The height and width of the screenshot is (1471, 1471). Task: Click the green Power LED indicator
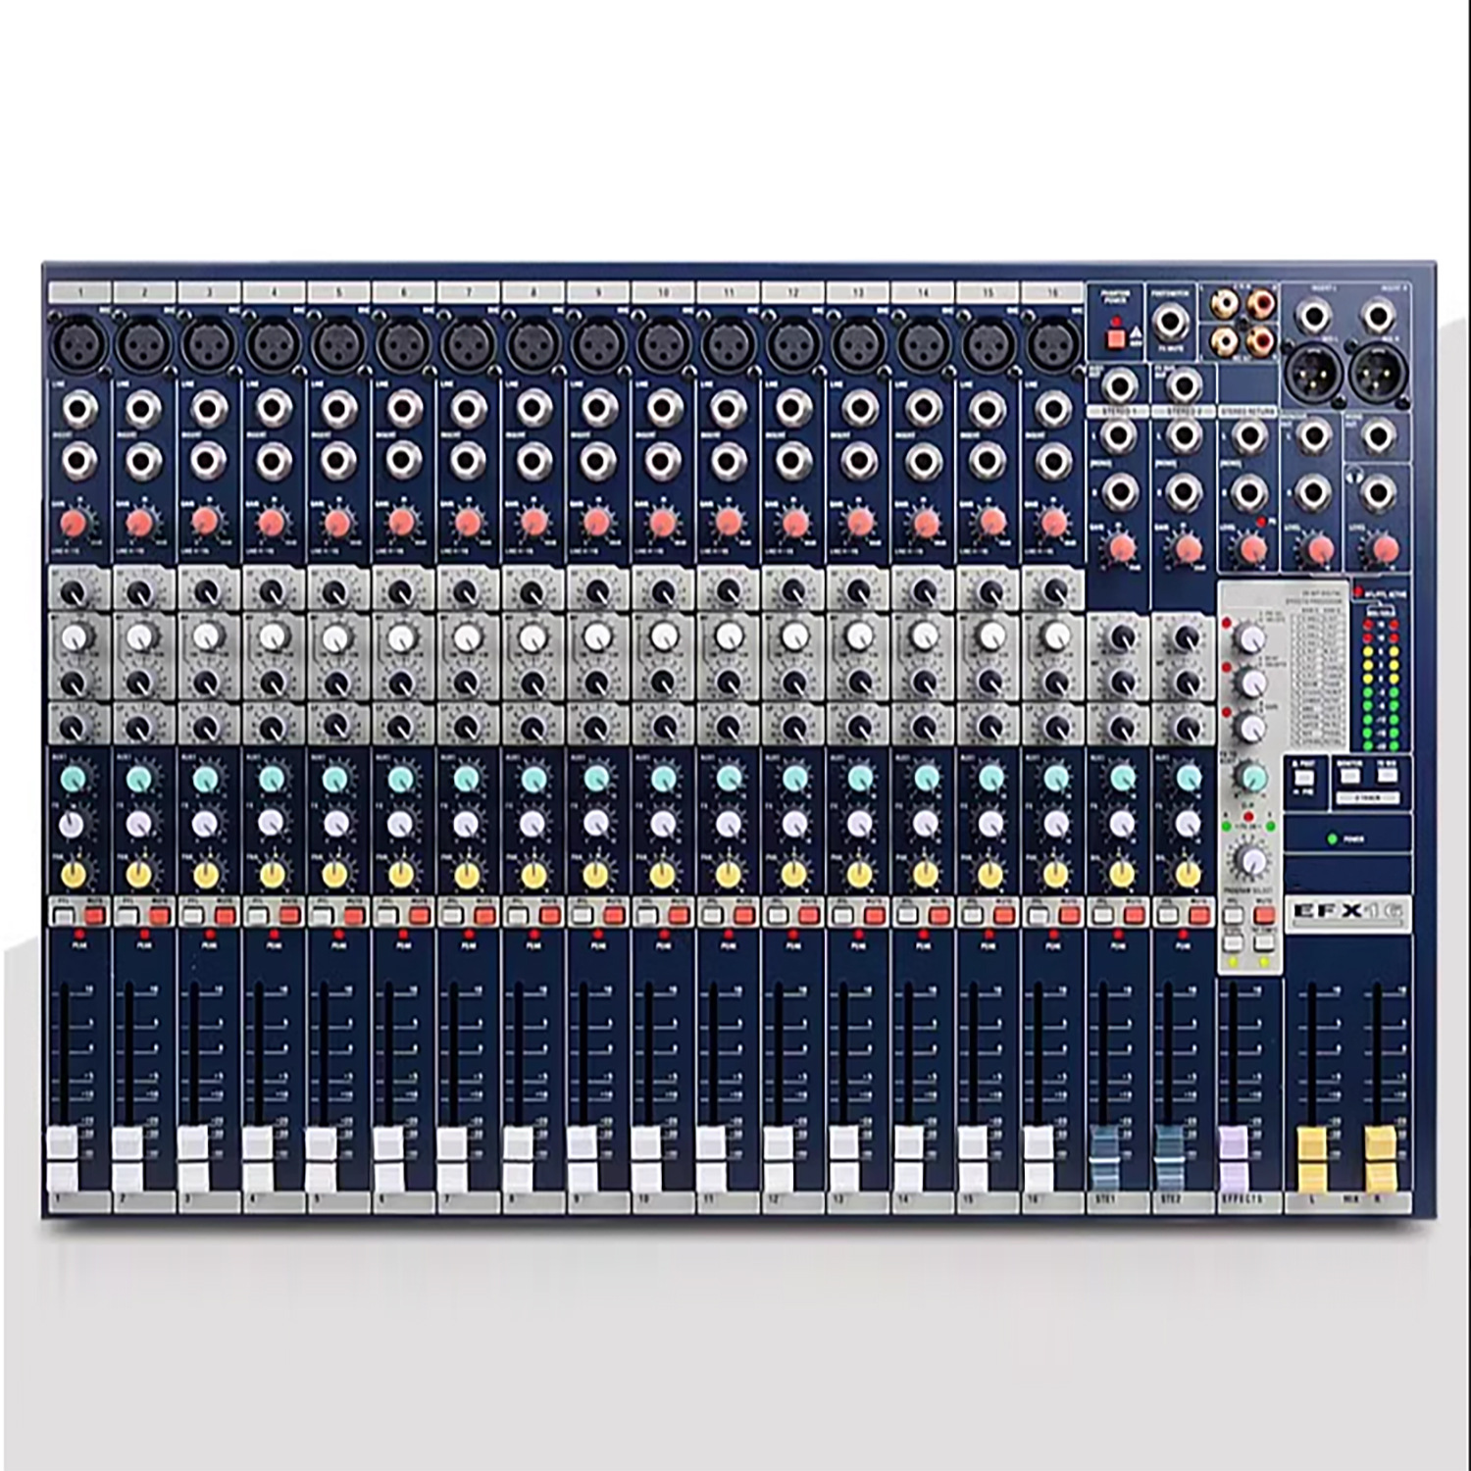(1332, 839)
